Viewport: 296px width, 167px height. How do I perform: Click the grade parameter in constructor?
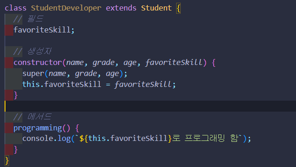[103, 63]
